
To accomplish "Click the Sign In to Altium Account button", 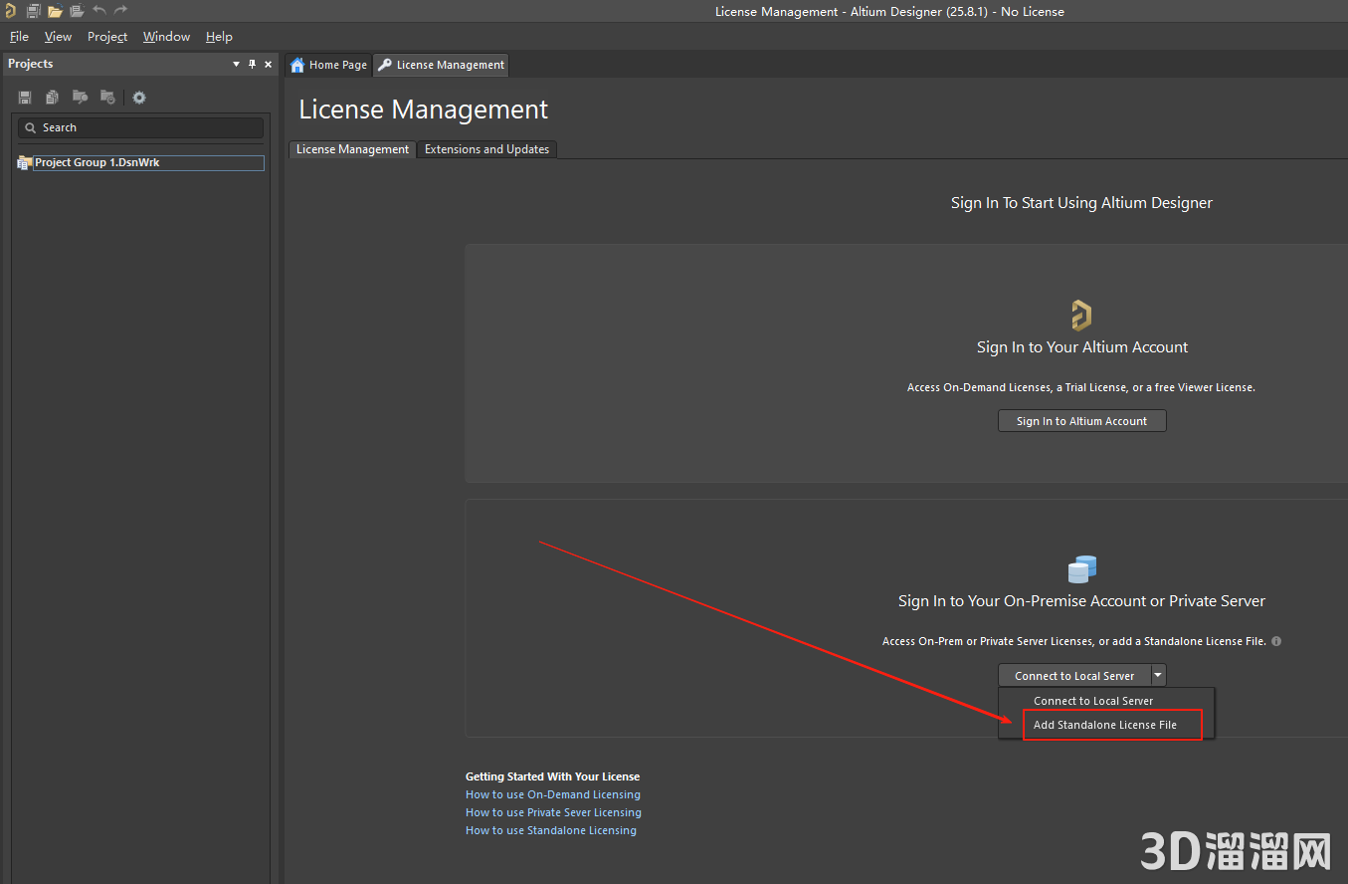I will pos(1081,421).
